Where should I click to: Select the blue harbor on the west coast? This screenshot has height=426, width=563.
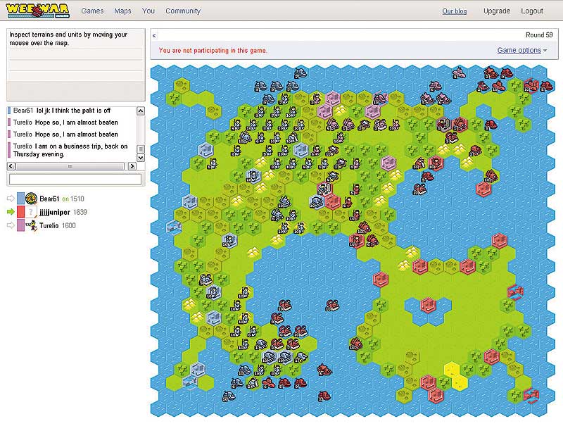tap(174, 227)
